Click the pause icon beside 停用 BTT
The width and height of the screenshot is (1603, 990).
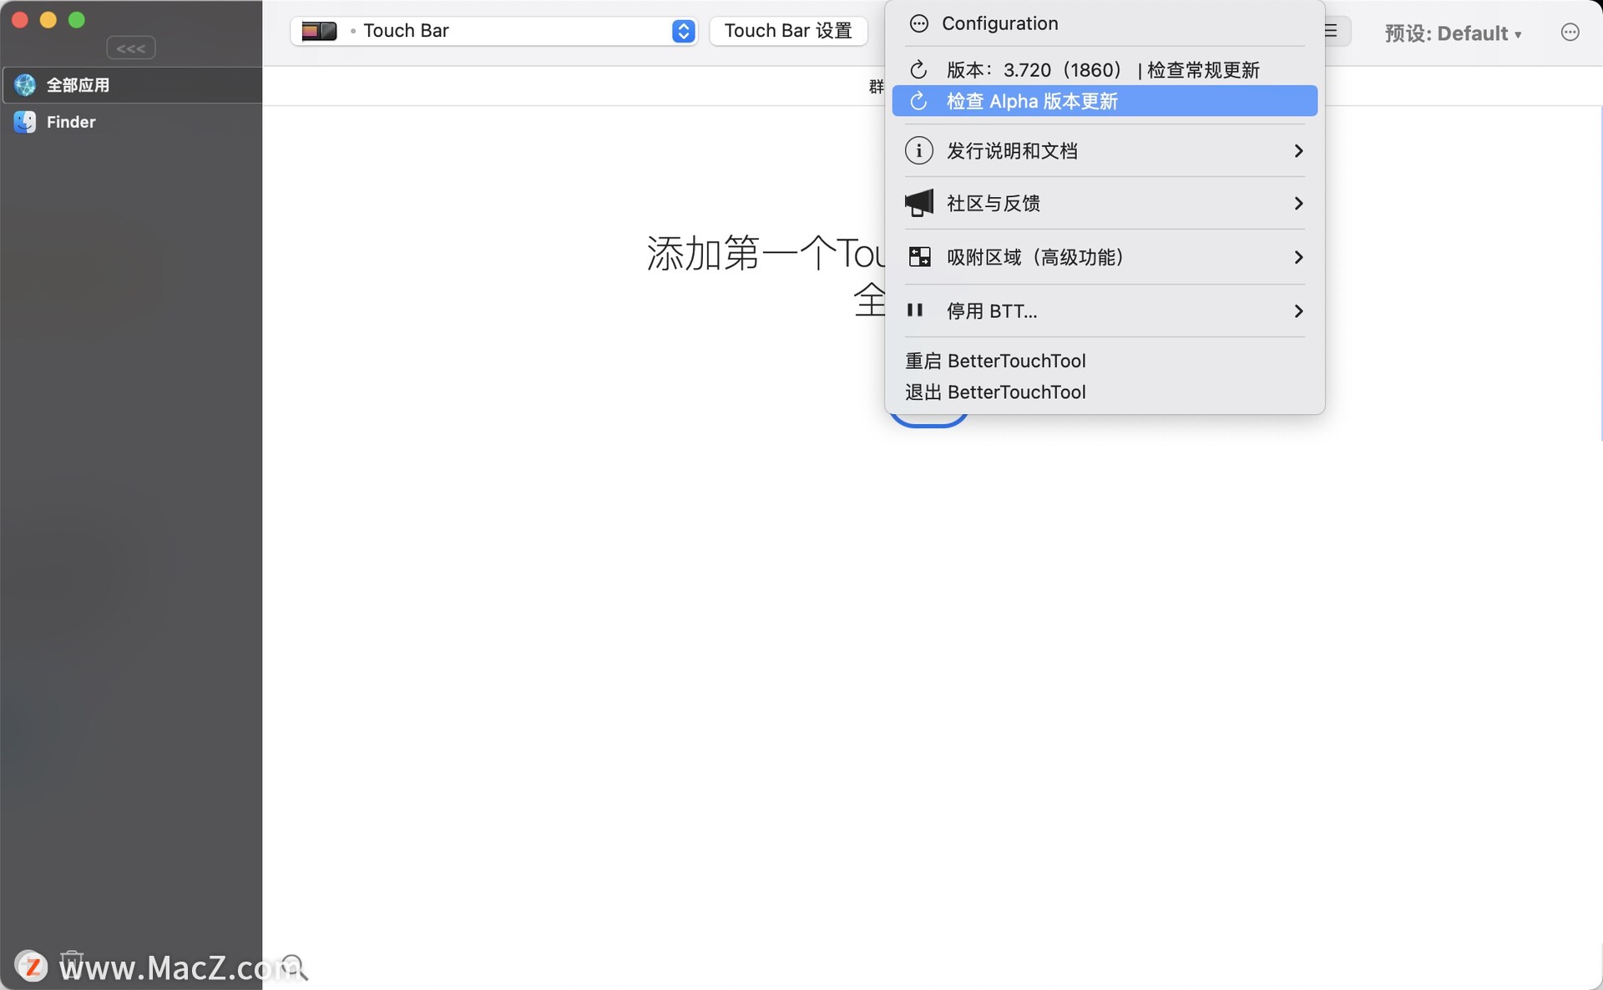pyautogui.click(x=915, y=311)
